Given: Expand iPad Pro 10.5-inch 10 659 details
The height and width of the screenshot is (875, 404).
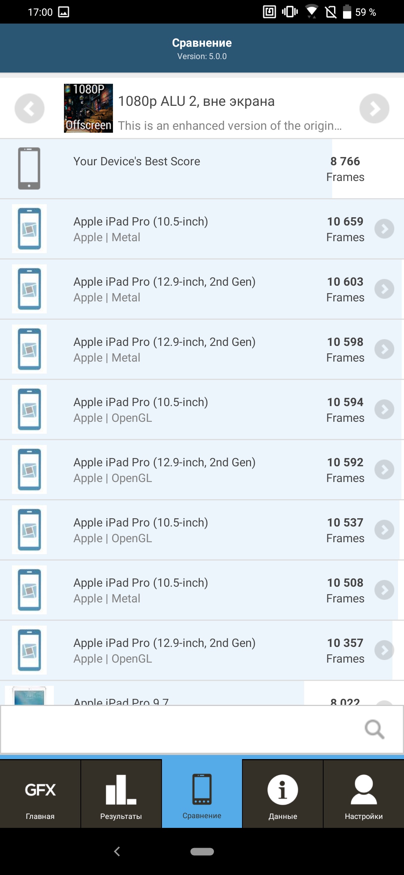Looking at the screenshot, I should tap(384, 229).
